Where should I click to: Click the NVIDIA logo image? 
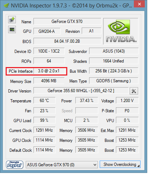point(121,31)
